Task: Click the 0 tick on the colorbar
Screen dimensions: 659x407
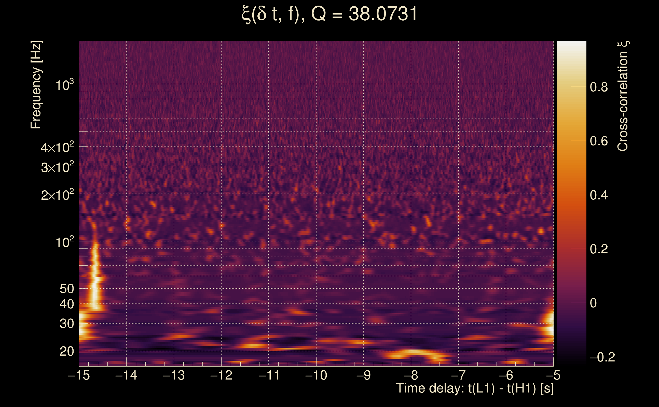Action: coord(593,303)
